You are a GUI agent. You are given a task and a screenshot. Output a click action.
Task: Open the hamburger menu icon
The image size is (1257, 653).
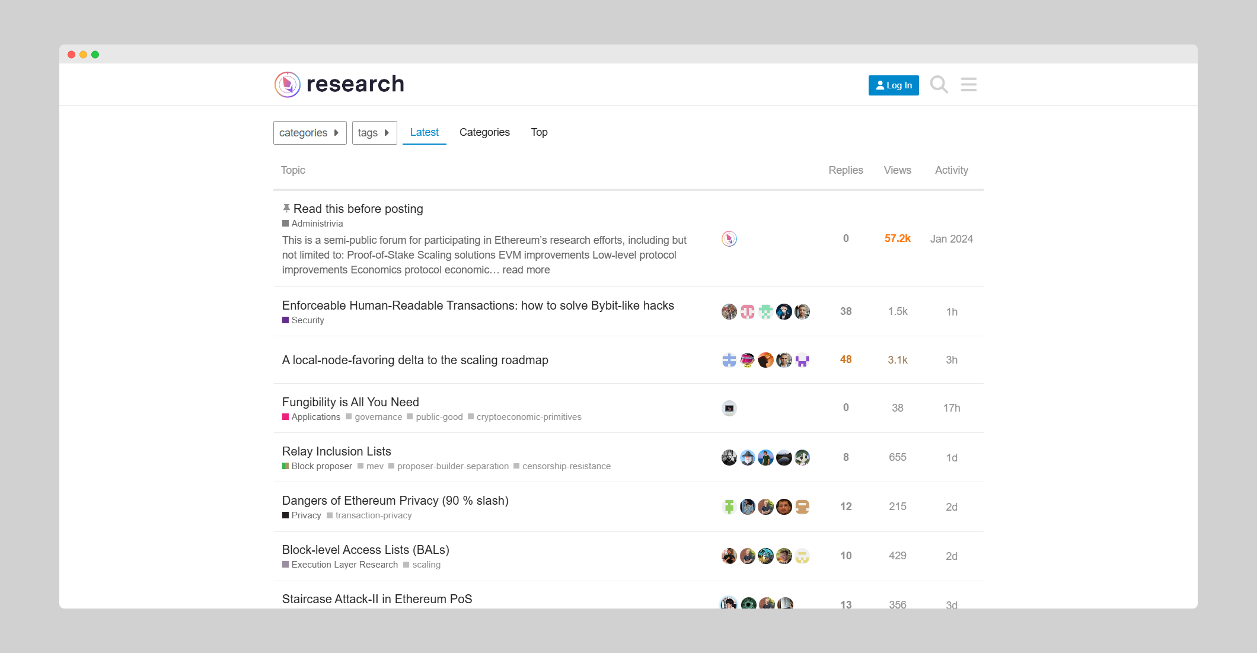[969, 85]
